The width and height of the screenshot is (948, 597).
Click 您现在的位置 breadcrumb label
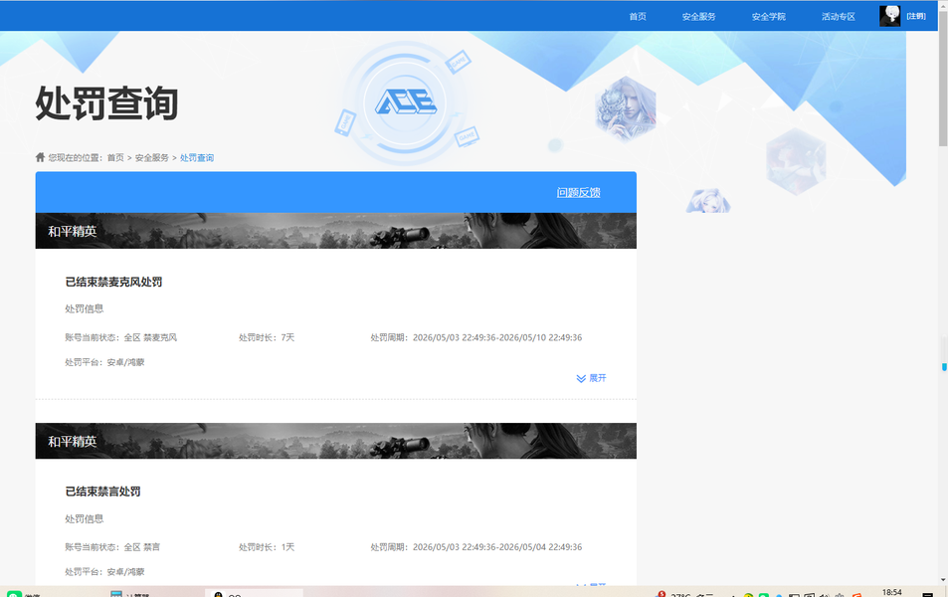75,158
